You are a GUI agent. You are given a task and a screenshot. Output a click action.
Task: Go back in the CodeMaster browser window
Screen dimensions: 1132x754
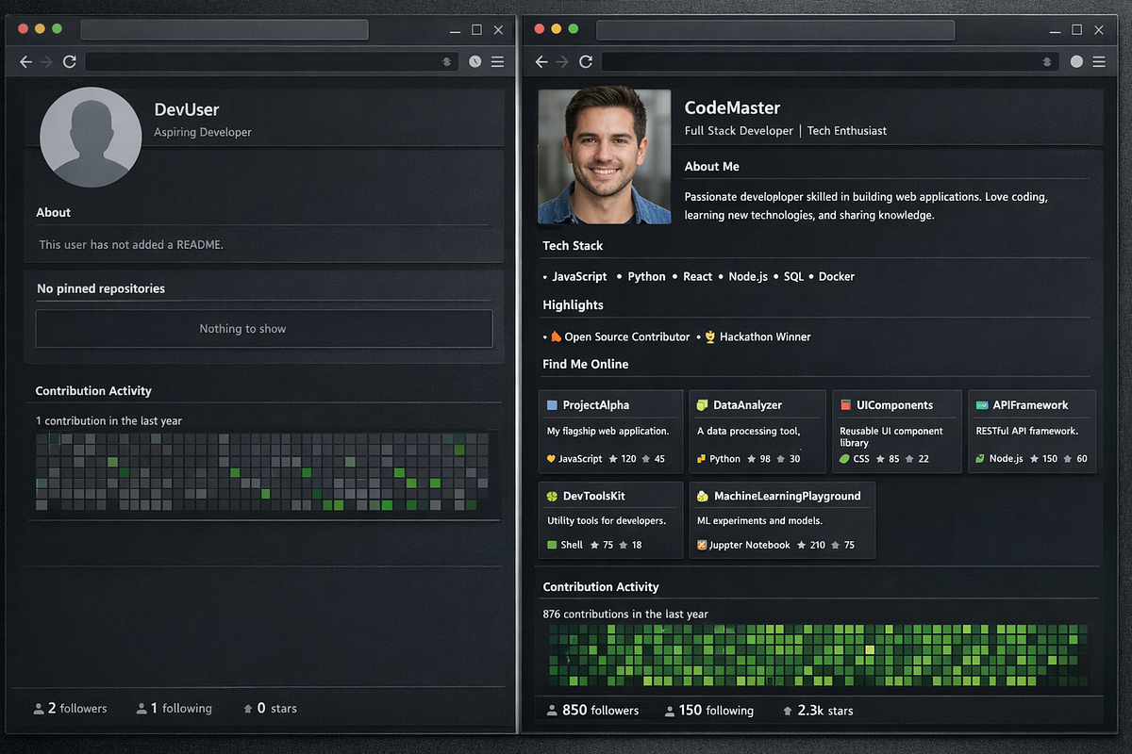pyautogui.click(x=541, y=61)
